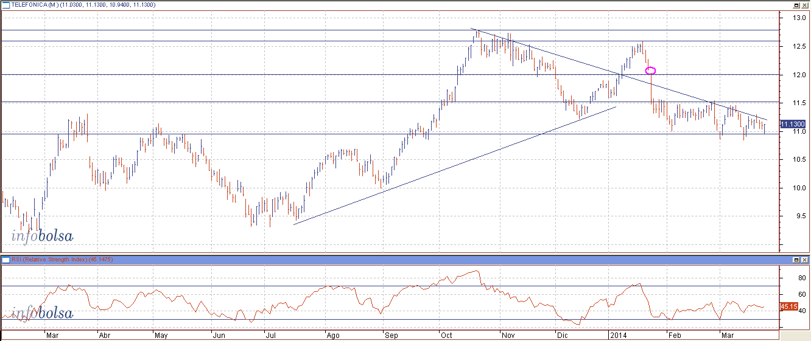
Task: Click the Sep month label
Action: click(x=391, y=335)
